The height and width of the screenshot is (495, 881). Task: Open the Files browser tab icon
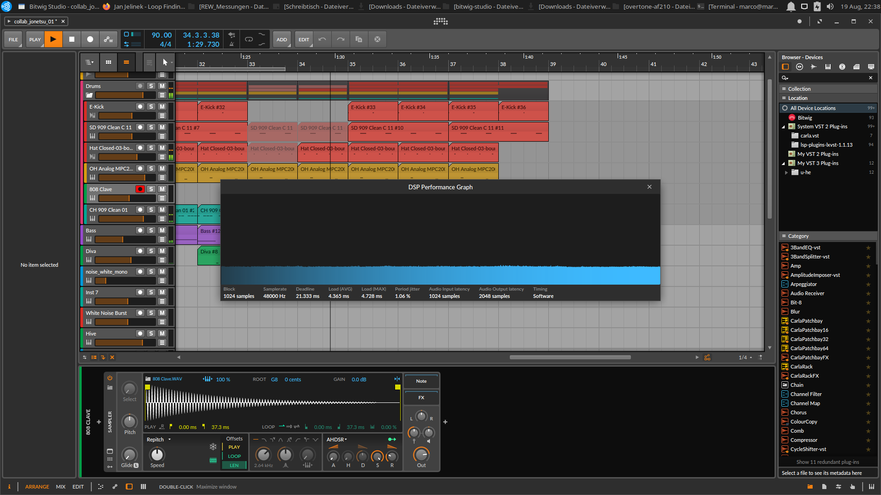click(871, 67)
